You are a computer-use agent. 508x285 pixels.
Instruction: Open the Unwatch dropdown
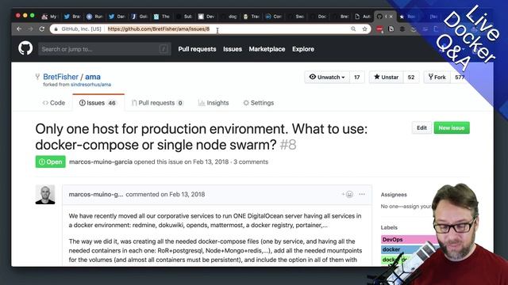(327, 77)
